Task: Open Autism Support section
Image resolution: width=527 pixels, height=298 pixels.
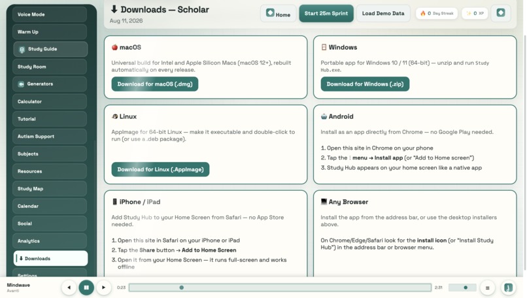Action: click(50, 137)
